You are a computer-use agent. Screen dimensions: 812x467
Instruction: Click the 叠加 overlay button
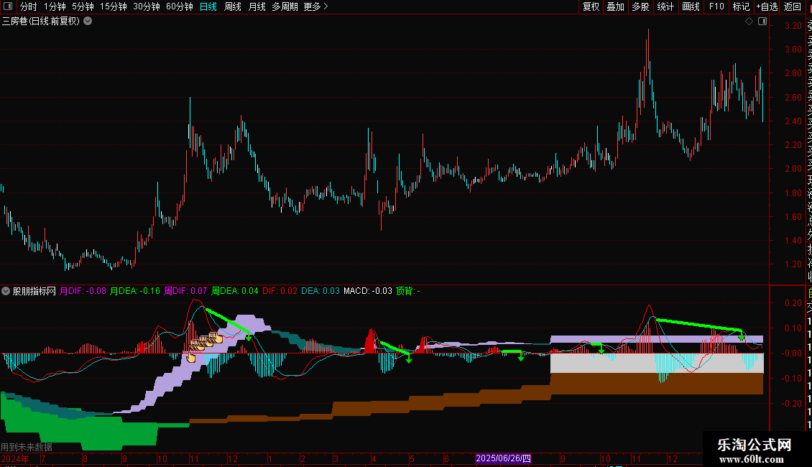click(616, 6)
